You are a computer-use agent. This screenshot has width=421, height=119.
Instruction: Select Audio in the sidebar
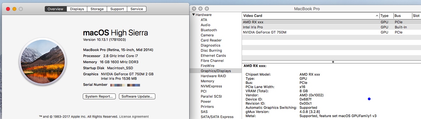click(x=205, y=25)
